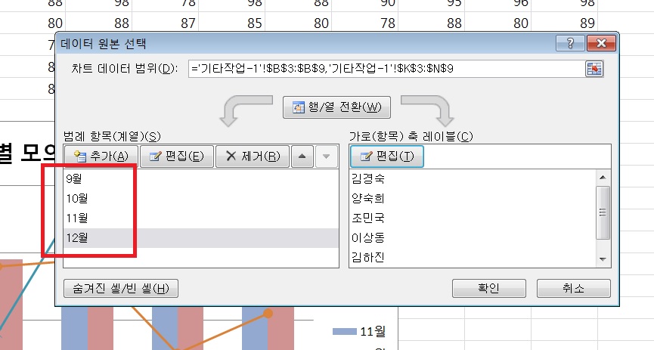This screenshot has width=654, height=350.
Task: Click the move series down arrow
Action: [326, 156]
